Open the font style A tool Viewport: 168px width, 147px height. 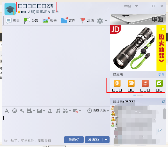tap(7, 111)
